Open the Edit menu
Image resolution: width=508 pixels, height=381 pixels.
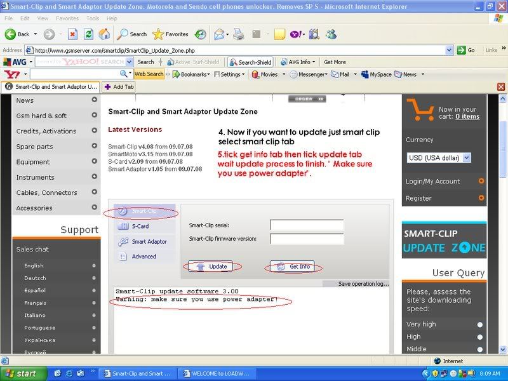pos(25,18)
